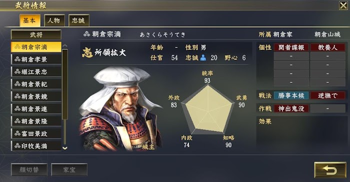Open the 忠誠 tab

[78, 20]
